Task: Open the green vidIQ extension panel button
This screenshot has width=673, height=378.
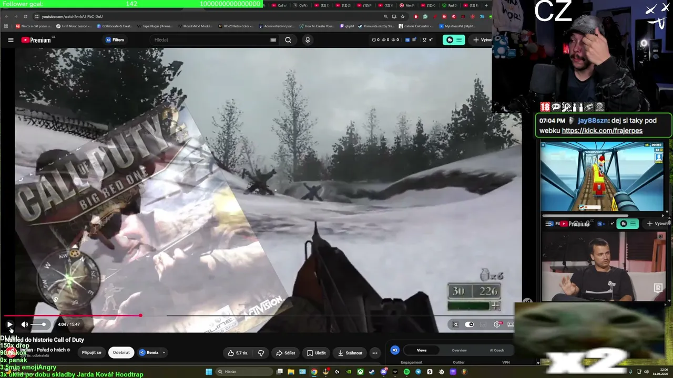Action: [x=454, y=40]
